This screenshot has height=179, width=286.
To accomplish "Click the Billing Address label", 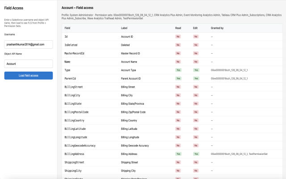I will (129, 154).
